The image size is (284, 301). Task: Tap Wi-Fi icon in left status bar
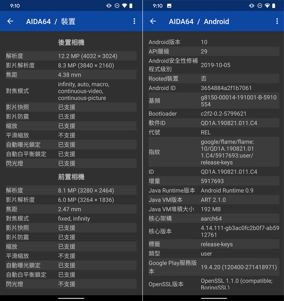coord(125,6)
